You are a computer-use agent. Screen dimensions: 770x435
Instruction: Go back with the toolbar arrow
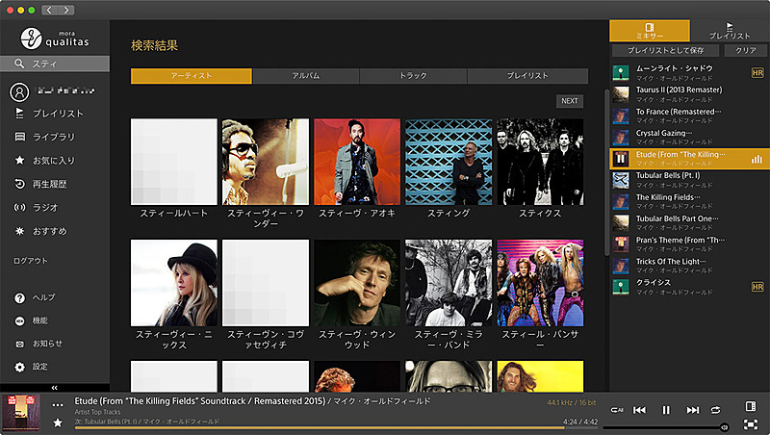pos(49,10)
